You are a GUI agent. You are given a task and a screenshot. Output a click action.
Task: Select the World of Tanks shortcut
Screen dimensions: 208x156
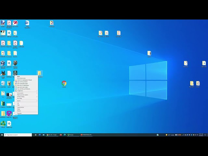(15, 64)
